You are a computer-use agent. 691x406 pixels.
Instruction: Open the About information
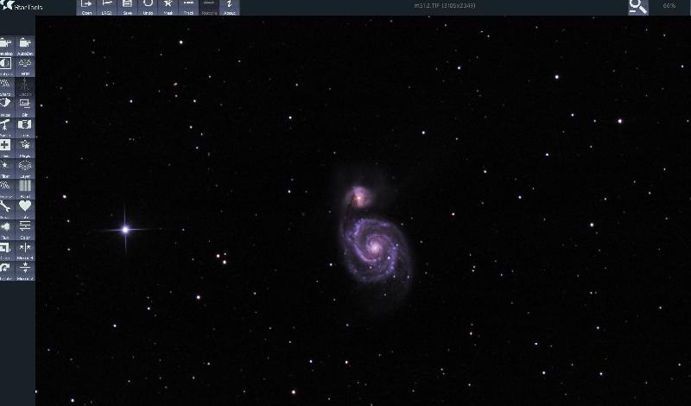coord(229,8)
